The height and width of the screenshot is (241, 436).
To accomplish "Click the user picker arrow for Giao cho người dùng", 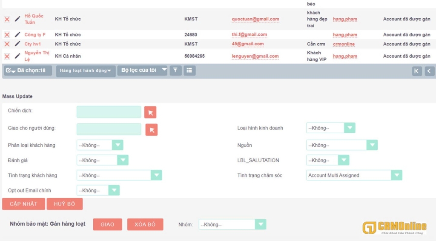I will [152, 129].
